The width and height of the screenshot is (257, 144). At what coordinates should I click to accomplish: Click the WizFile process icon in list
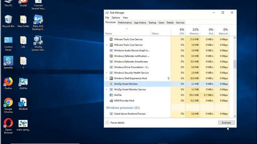[x=111, y=95]
